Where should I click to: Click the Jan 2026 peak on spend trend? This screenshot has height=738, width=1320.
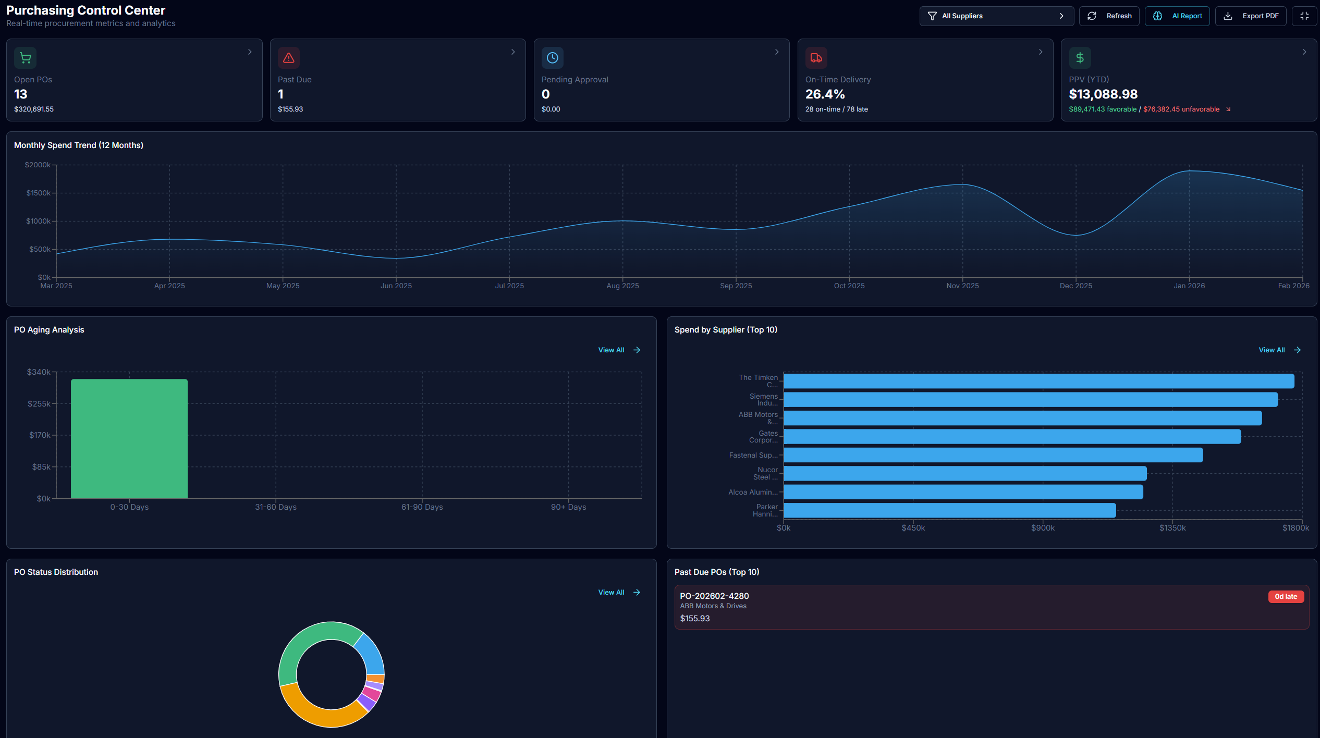[1189, 171]
